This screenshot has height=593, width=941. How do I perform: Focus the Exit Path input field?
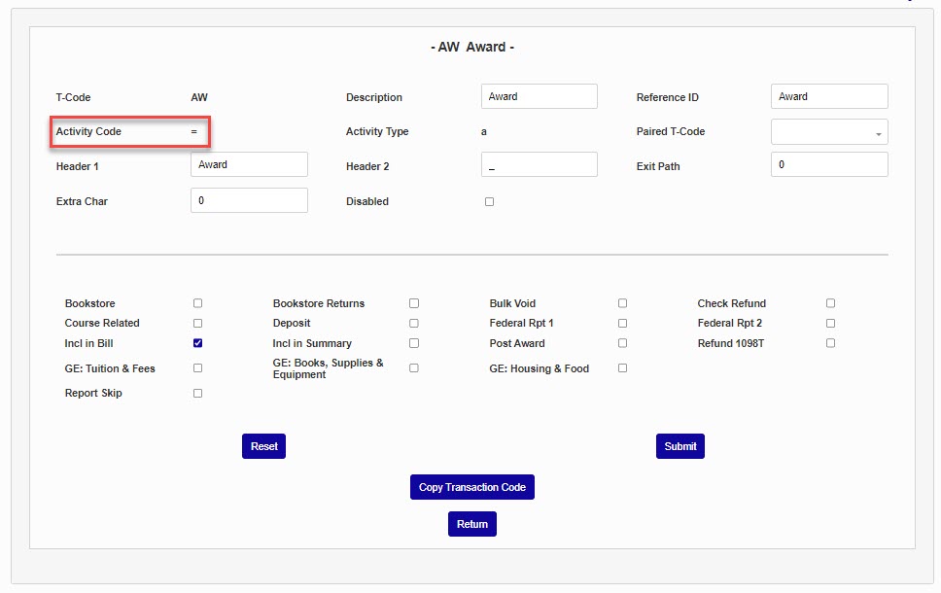829,165
